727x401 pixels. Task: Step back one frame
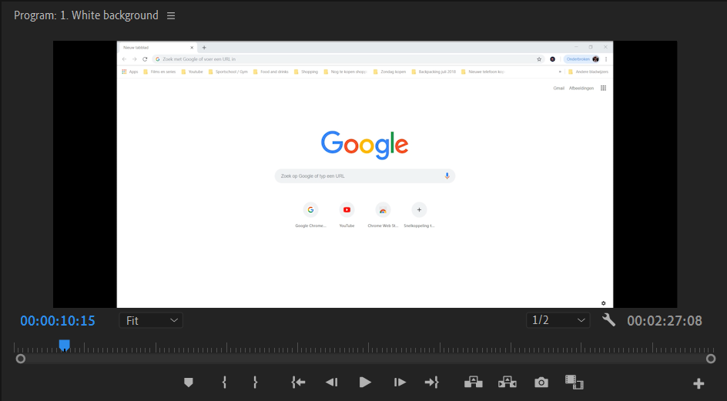(x=331, y=383)
